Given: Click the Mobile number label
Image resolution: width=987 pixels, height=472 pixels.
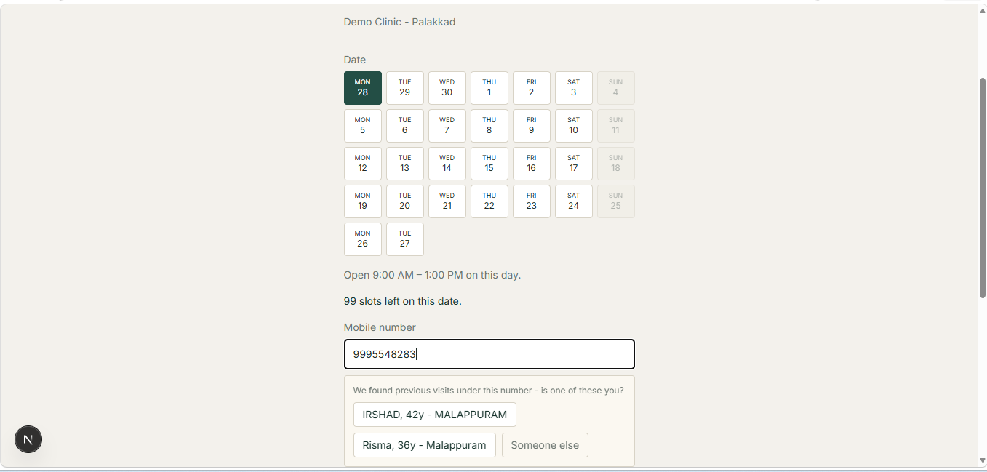Looking at the screenshot, I should 380,327.
